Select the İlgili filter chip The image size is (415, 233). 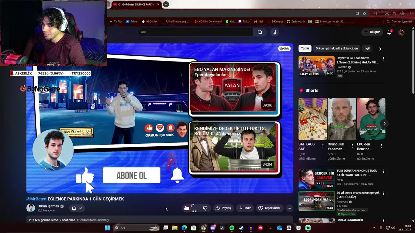[367, 49]
